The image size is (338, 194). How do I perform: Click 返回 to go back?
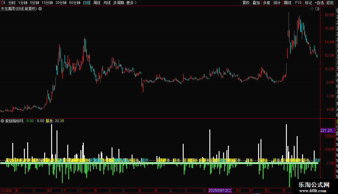pos(330,3)
